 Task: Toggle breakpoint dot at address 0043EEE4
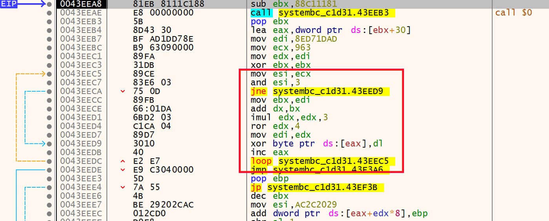coord(49,187)
